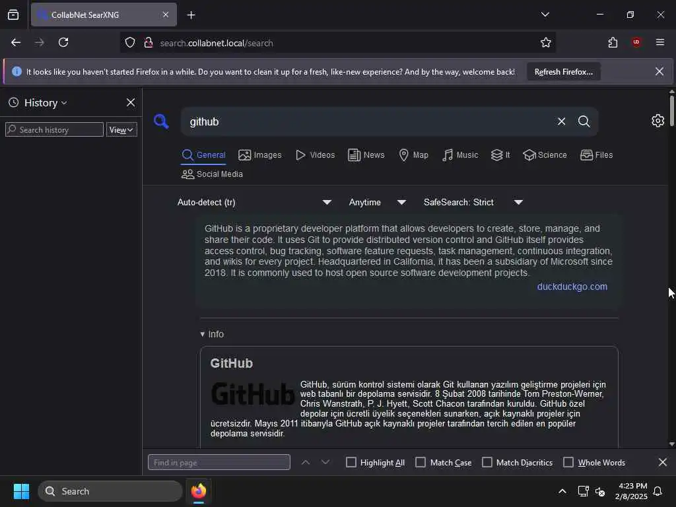Close the History sidebar

tap(131, 102)
